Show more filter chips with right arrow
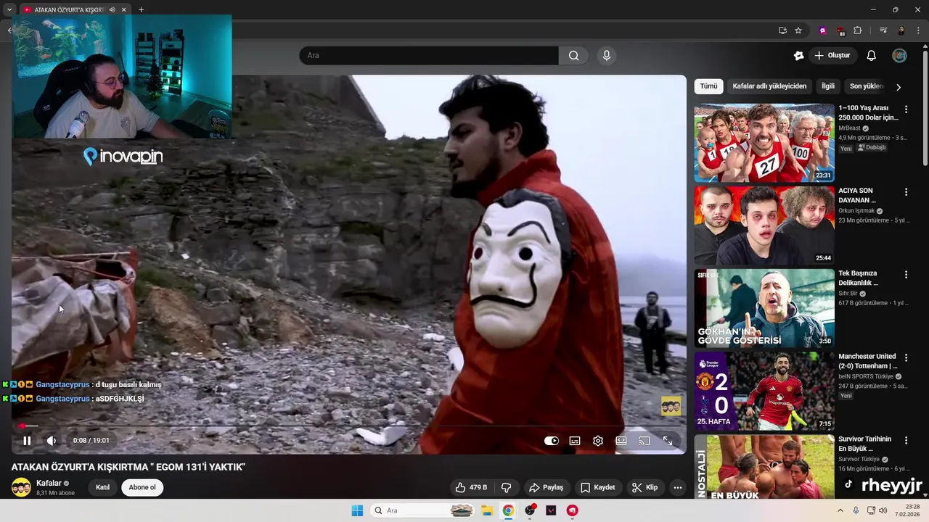The height and width of the screenshot is (522, 929). tap(899, 87)
